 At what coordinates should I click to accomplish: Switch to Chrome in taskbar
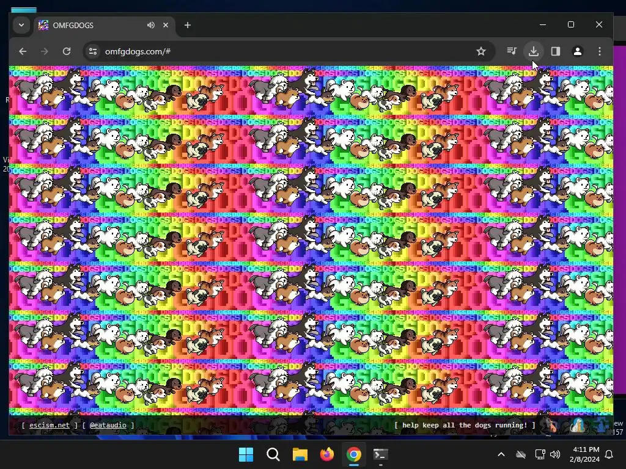click(x=354, y=454)
